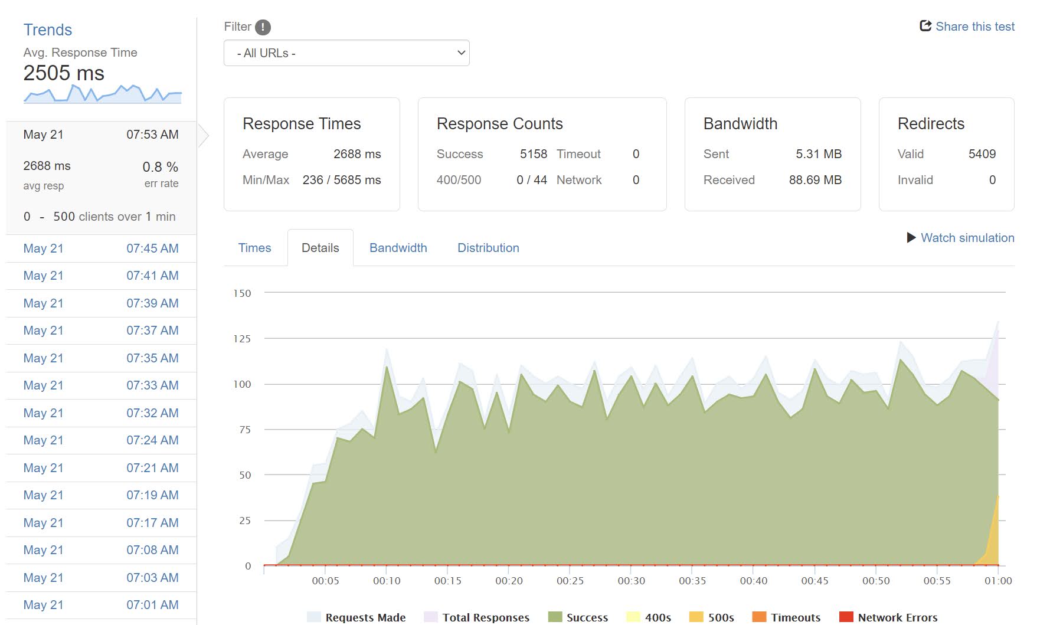Click the 0.8 % err rate value
The image size is (1050, 625).
161,167
